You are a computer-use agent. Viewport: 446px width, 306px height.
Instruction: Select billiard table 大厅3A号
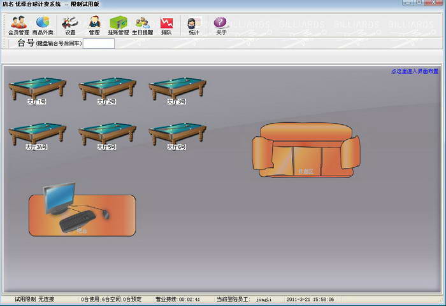click(37, 136)
